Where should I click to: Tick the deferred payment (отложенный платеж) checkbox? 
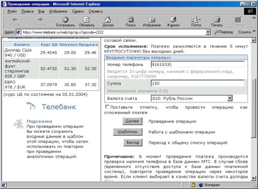coord(107,107)
